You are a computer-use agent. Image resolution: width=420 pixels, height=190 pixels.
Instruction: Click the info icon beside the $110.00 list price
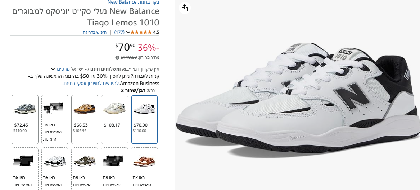tap(117, 57)
